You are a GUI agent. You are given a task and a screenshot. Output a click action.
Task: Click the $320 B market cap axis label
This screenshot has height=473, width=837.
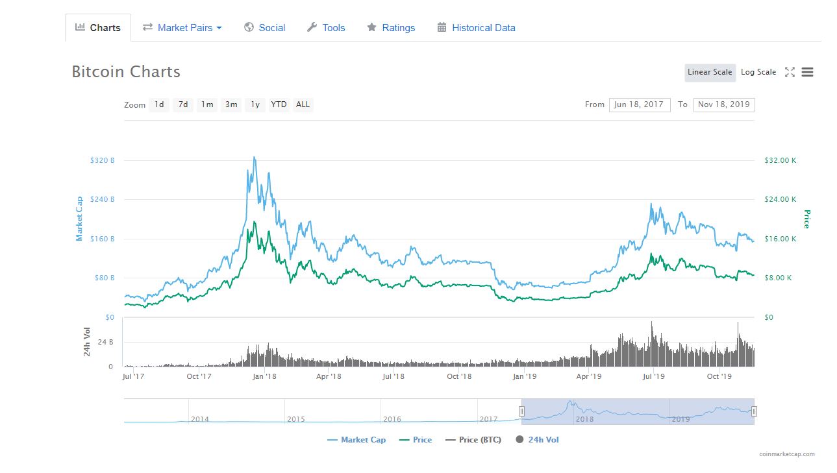tap(103, 160)
